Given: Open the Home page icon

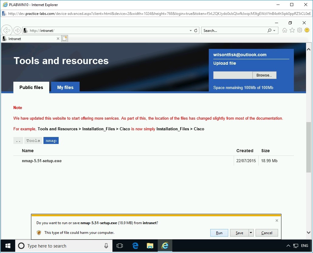Looking at the screenshot, I should pyautogui.click(x=284, y=30).
